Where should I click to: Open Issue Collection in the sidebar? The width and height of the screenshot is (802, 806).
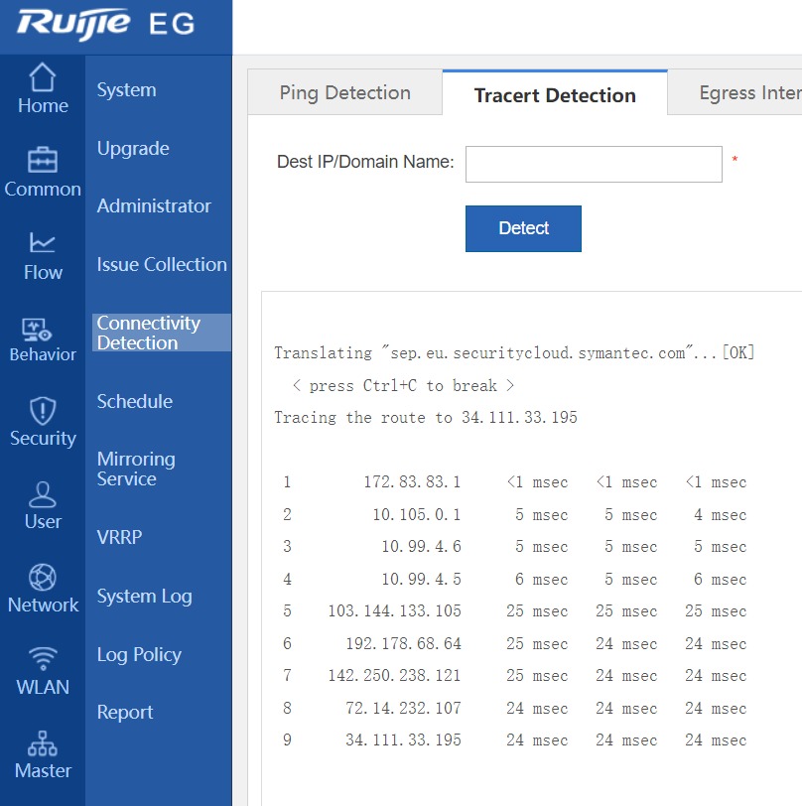click(162, 265)
